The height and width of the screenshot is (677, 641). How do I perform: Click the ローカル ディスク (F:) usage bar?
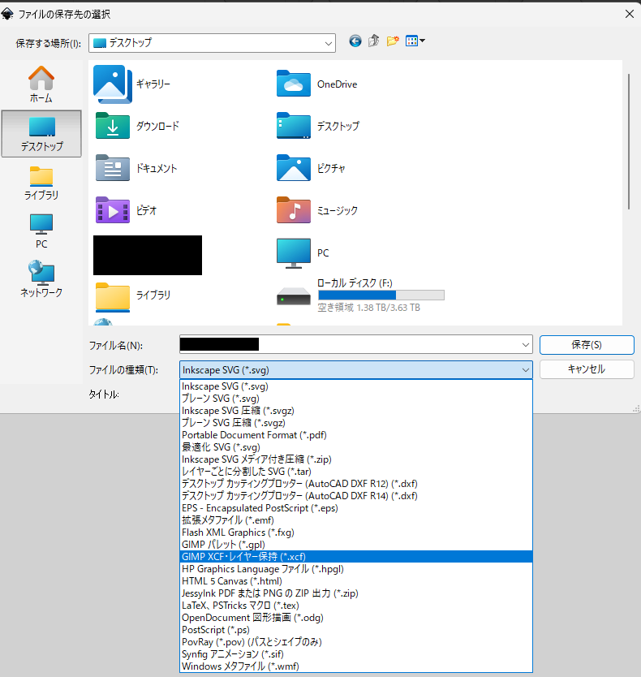[381, 295]
